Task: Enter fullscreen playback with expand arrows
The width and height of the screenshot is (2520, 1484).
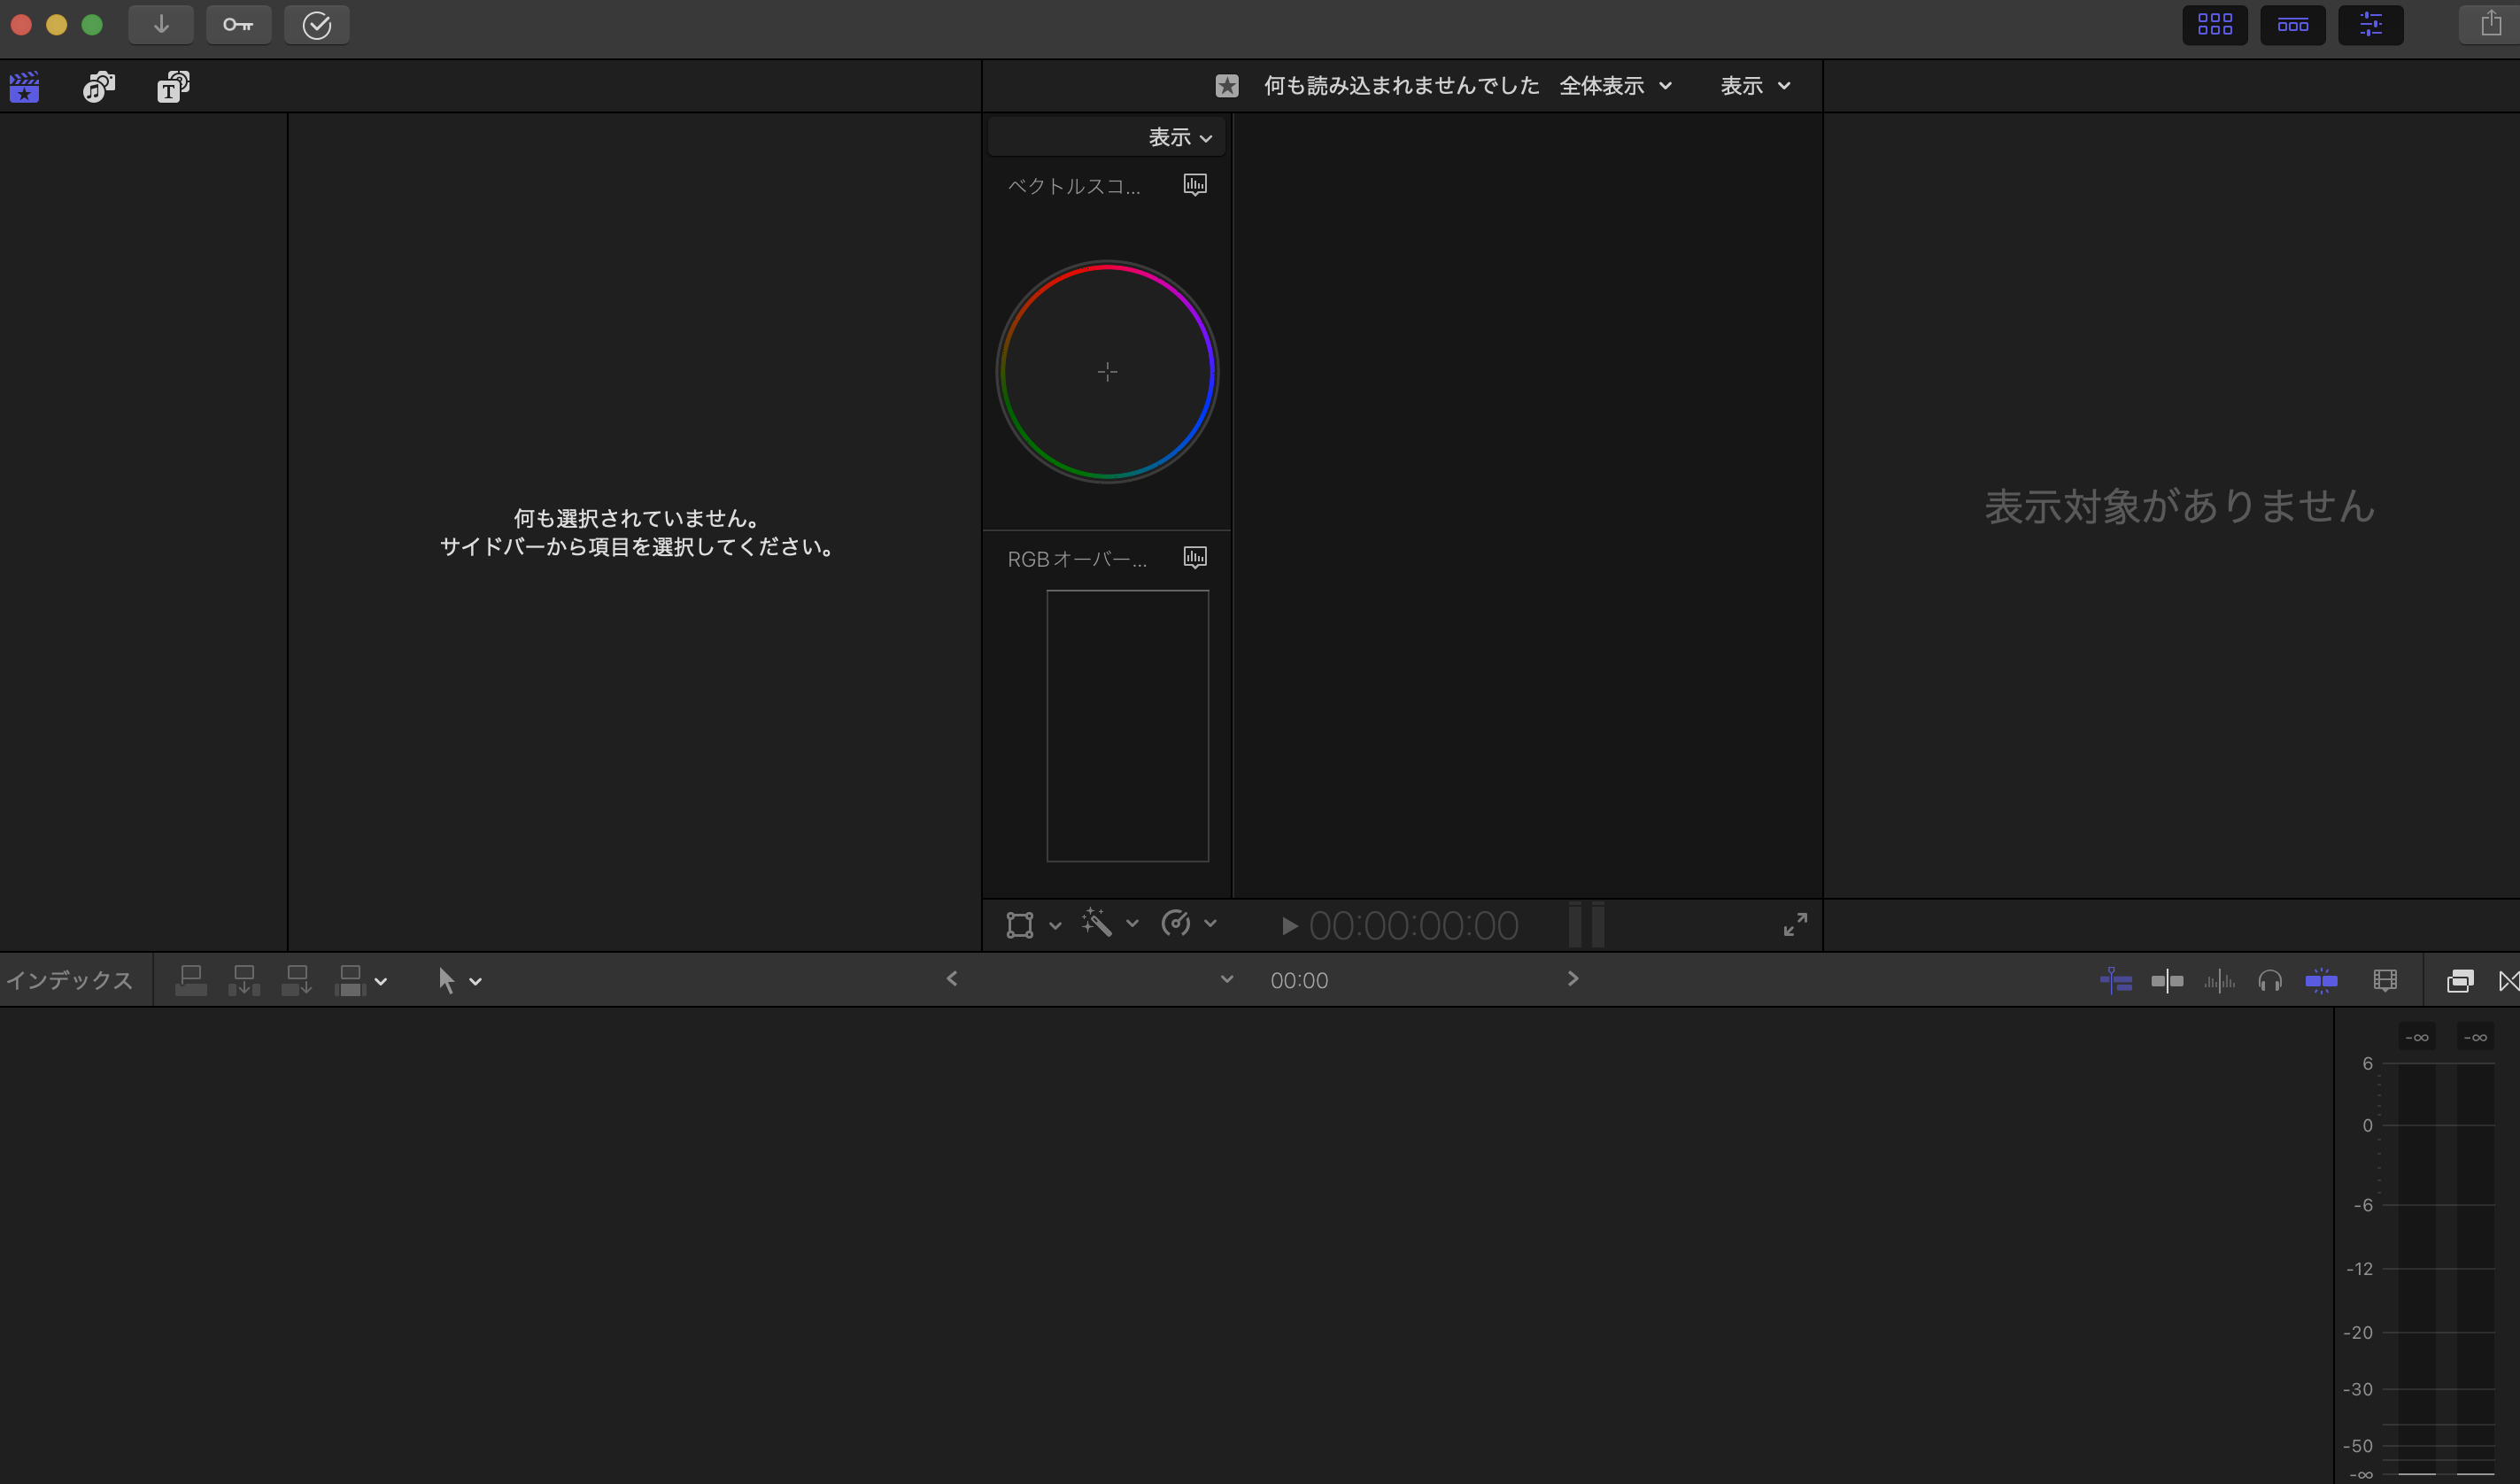Action: tap(1795, 924)
